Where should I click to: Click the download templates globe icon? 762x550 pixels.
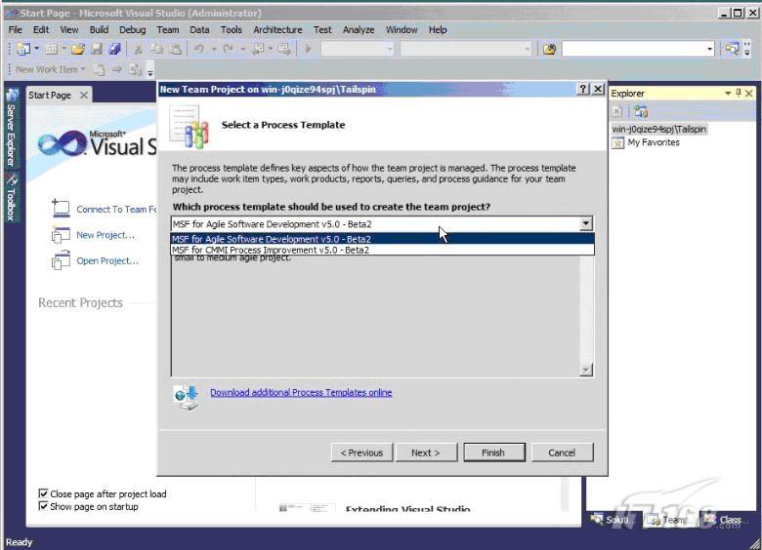tap(187, 397)
